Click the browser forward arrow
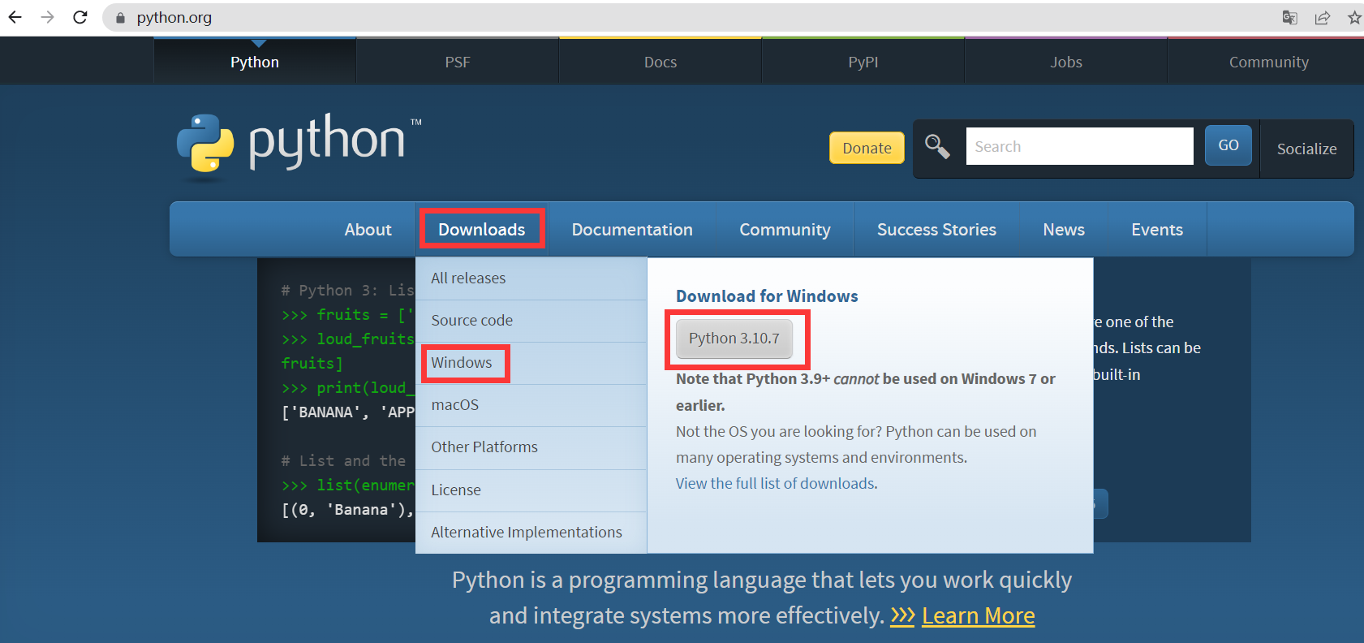The height and width of the screenshot is (643, 1364). [x=48, y=17]
